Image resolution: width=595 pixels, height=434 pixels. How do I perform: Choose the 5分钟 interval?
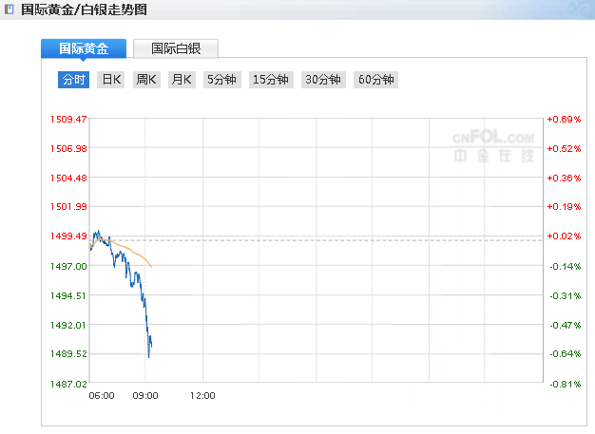click(x=221, y=80)
